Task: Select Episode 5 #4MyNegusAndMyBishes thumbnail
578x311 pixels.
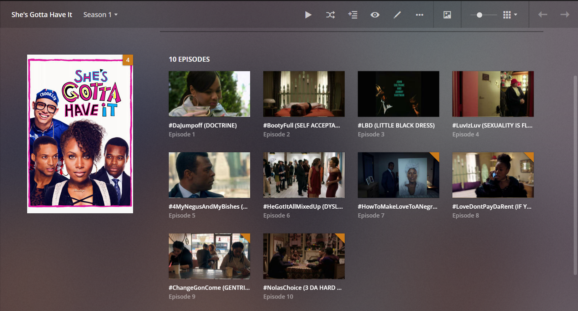Action: (x=209, y=175)
